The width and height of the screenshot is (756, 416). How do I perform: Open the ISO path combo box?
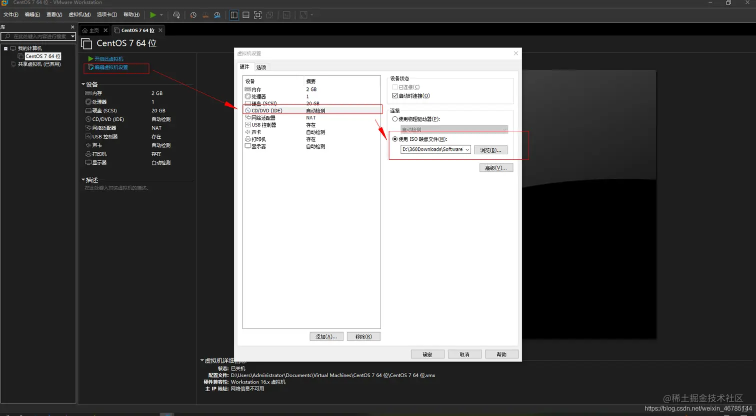click(435, 149)
